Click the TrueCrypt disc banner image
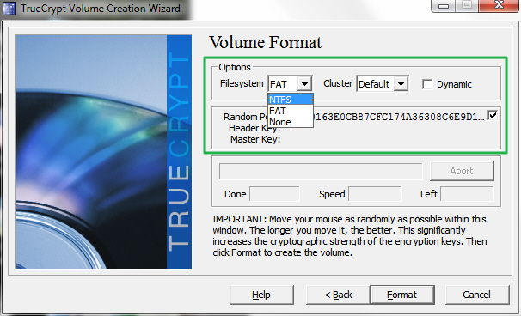 click(104, 152)
